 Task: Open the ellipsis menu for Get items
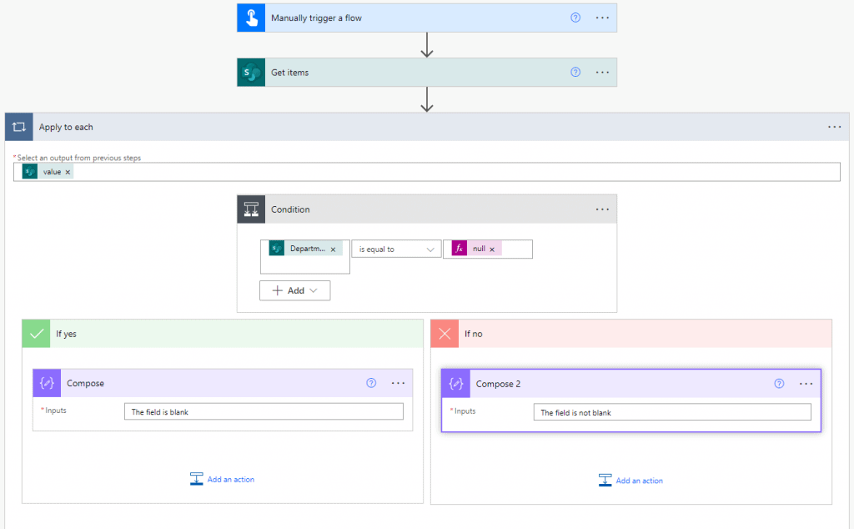602,73
